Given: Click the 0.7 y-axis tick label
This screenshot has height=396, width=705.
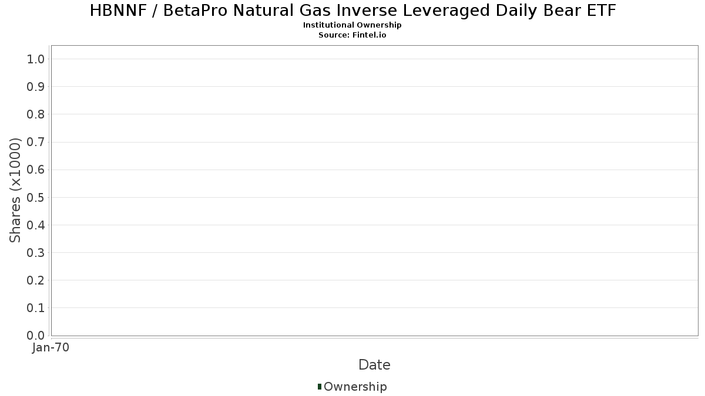Looking at the screenshot, I should click(36, 142).
